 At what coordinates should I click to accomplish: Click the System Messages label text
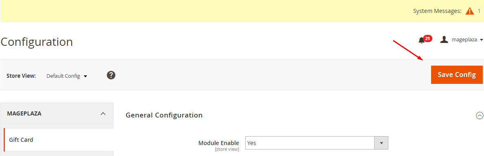pyautogui.click(x=437, y=11)
